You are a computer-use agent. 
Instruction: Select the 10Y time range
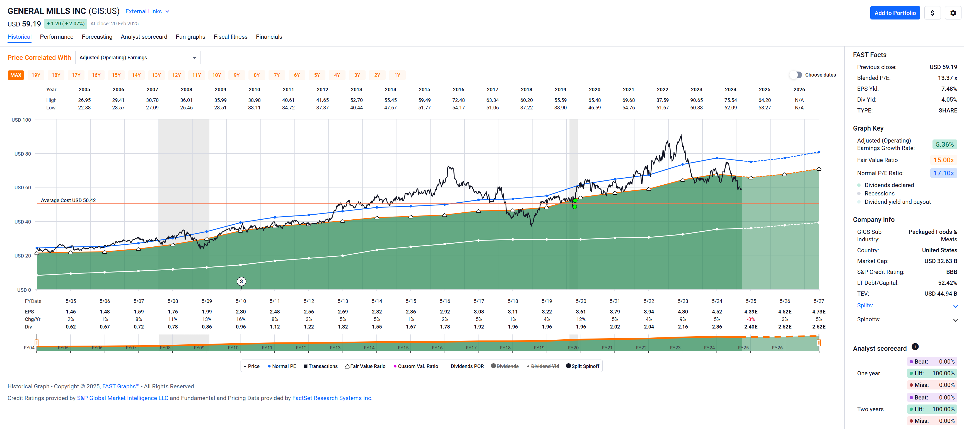[x=217, y=75]
